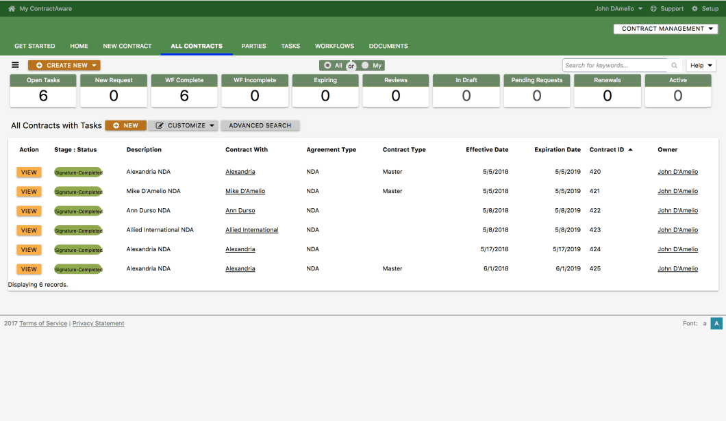This screenshot has height=421, width=726.
Task: Go to the WORKFLOWS tab
Action: 334,46
